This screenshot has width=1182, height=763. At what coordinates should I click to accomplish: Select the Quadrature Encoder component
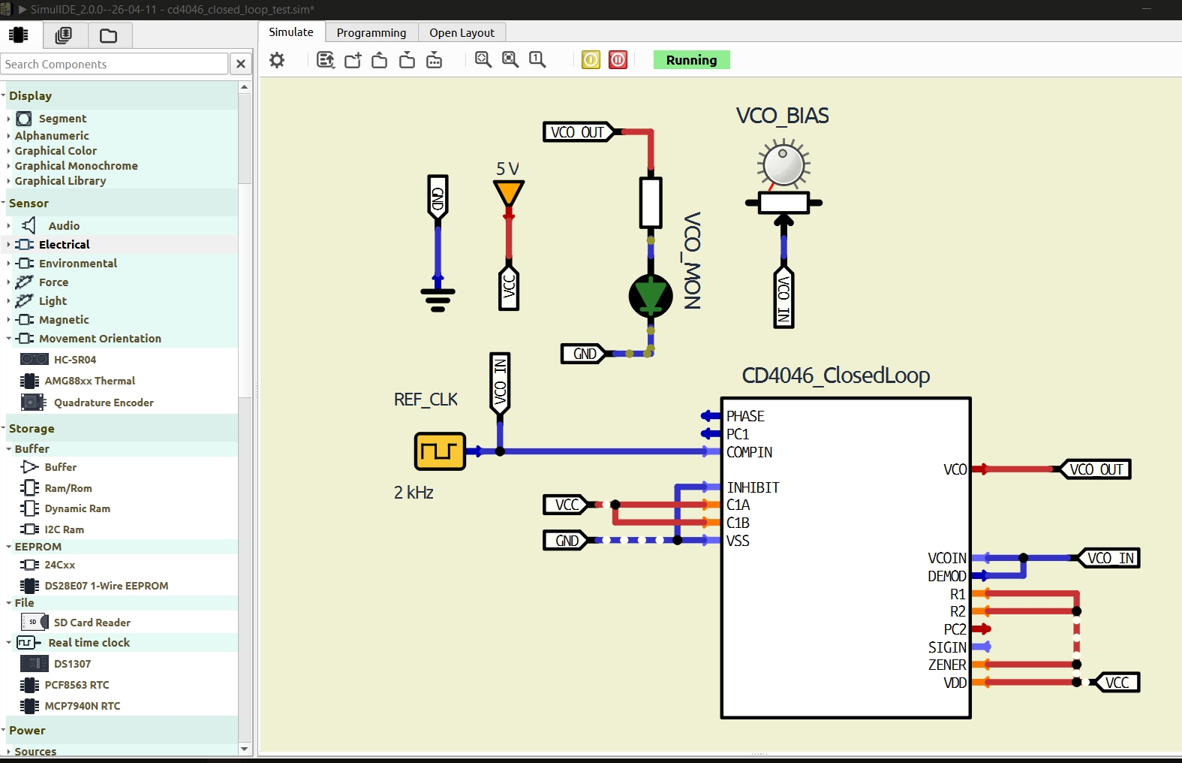[x=103, y=403]
